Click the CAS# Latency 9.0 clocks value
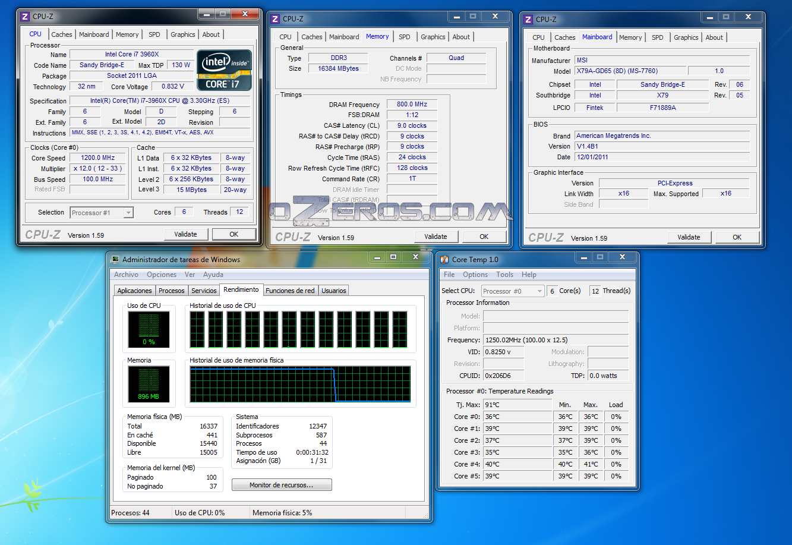Screen dimensions: 792x545 coord(412,126)
